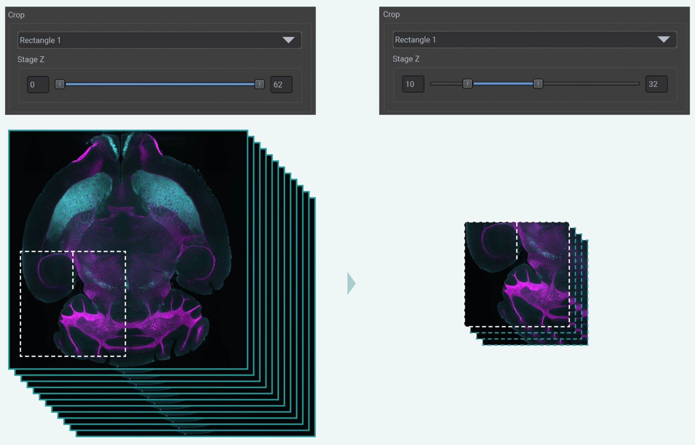The width and height of the screenshot is (695, 445).
Task: Click the Crop panel header on the right
Action: coord(391,15)
